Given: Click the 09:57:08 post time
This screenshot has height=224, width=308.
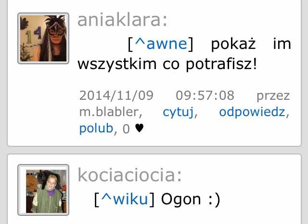Looking at the screenshot, I should point(205,95).
